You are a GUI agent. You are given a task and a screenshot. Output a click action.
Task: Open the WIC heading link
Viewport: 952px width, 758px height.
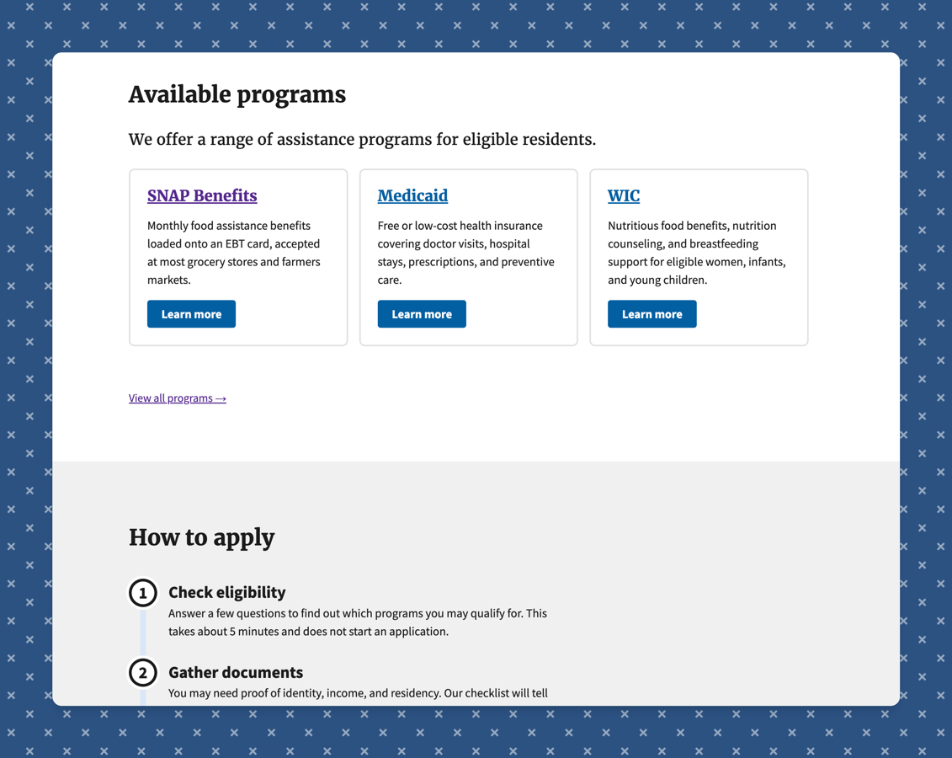624,195
